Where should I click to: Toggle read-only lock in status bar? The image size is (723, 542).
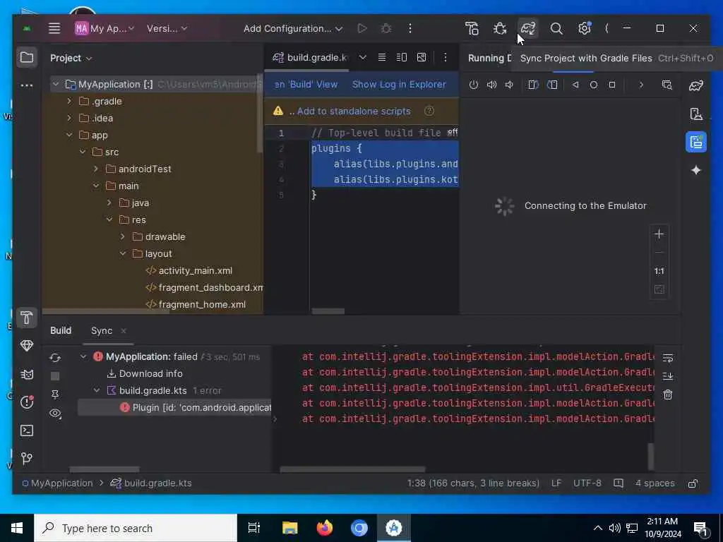692,483
